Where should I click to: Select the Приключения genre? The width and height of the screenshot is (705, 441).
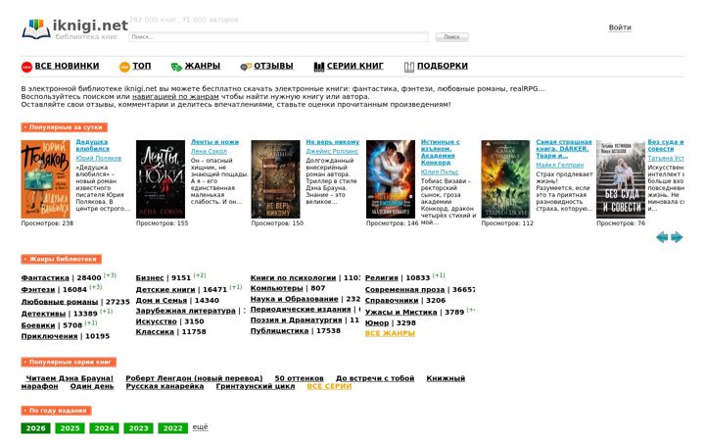[x=49, y=336]
